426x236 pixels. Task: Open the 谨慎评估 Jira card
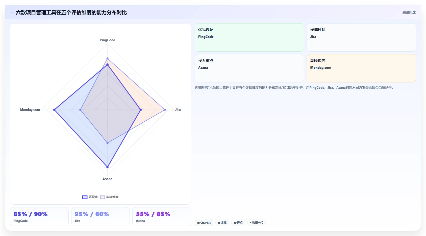361,37
